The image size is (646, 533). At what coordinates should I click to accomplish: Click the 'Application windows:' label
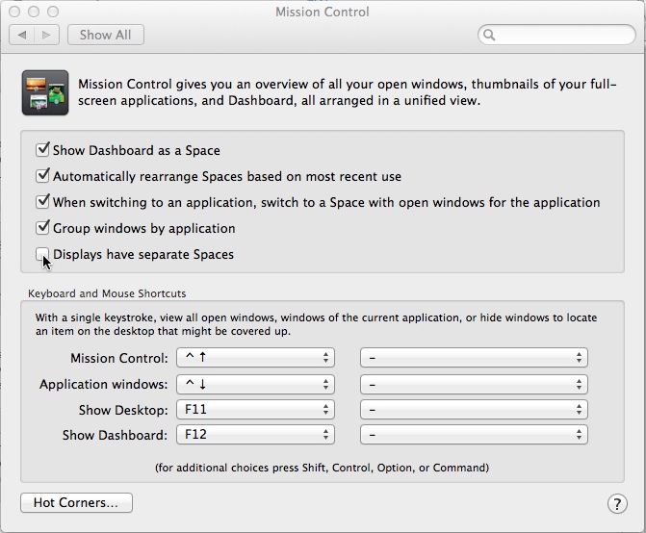(104, 385)
